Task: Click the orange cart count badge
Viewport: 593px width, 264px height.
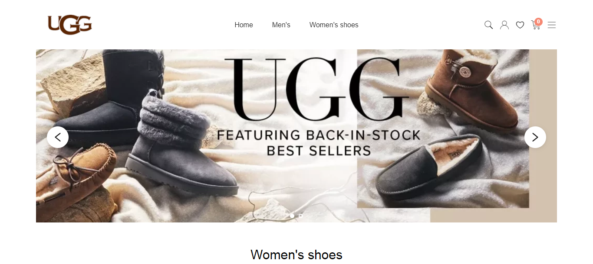Action: tap(538, 22)
